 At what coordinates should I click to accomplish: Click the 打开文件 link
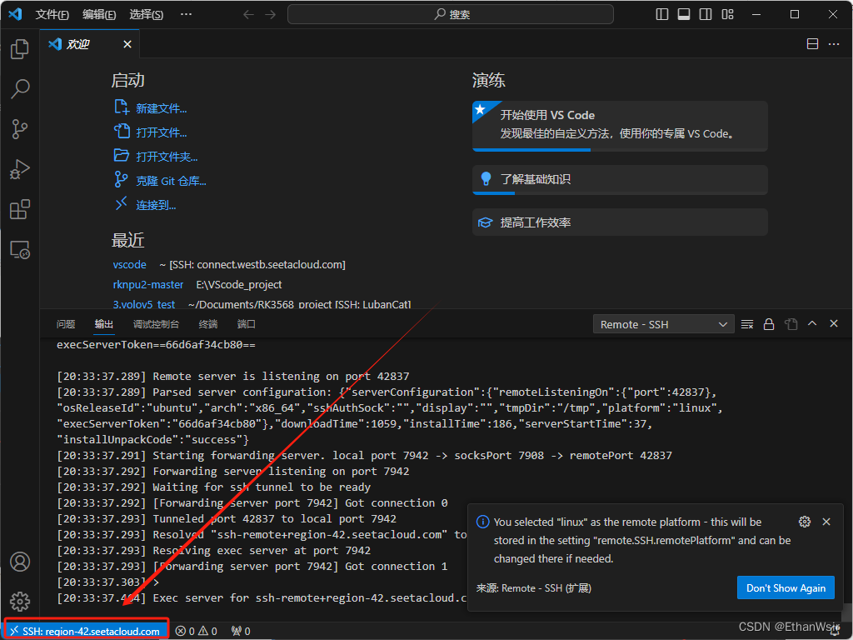(151, 132)
